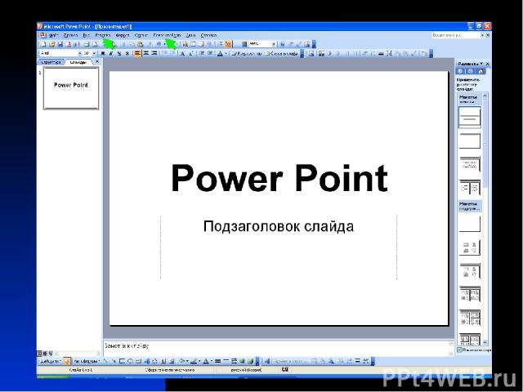This screenshot has width=523, height=392.
Task: Click the 3-D Style icon in drawing toolbar
Action: [251, 361]
